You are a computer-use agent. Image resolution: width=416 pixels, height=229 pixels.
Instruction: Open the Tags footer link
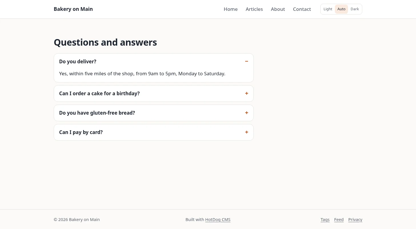tap(325, 220)
